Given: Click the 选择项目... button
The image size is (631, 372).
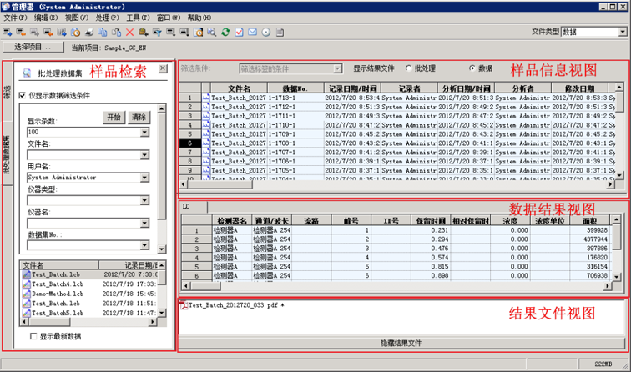Looking at the screenshot, I should click(34, 48).
